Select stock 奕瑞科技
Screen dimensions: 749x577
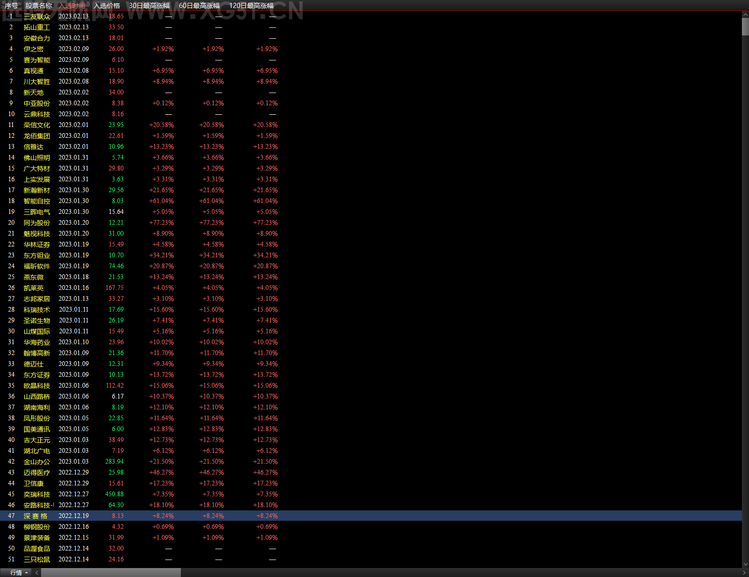pyautogui.click(x=37, y=494)
